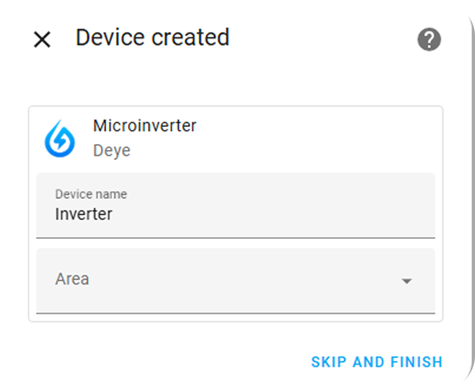
Task: Click the Area label text
Action: click(x=72, y=279)
